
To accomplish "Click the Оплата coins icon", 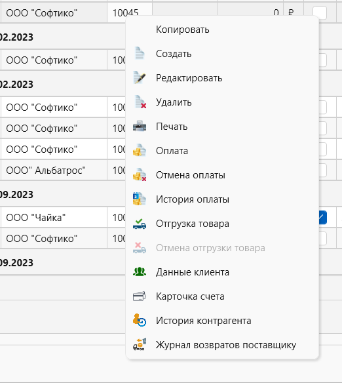I will [x=140, y=150].
